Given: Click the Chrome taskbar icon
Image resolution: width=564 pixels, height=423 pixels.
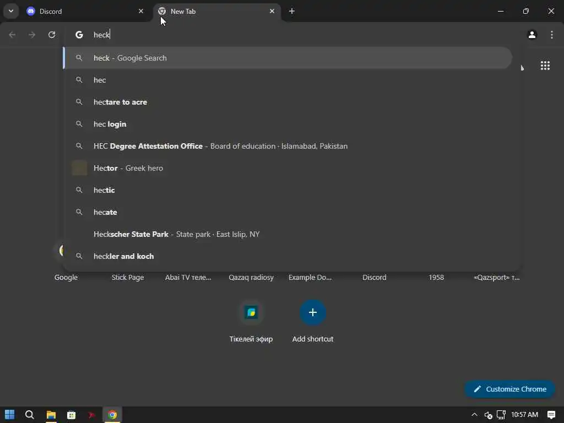Looking at the screenshot, I should tap(112, 415).
